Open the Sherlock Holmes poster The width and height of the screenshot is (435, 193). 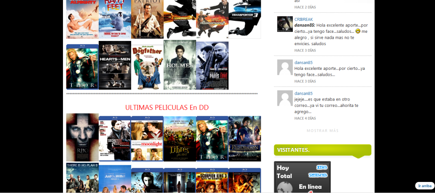(180, 65)
